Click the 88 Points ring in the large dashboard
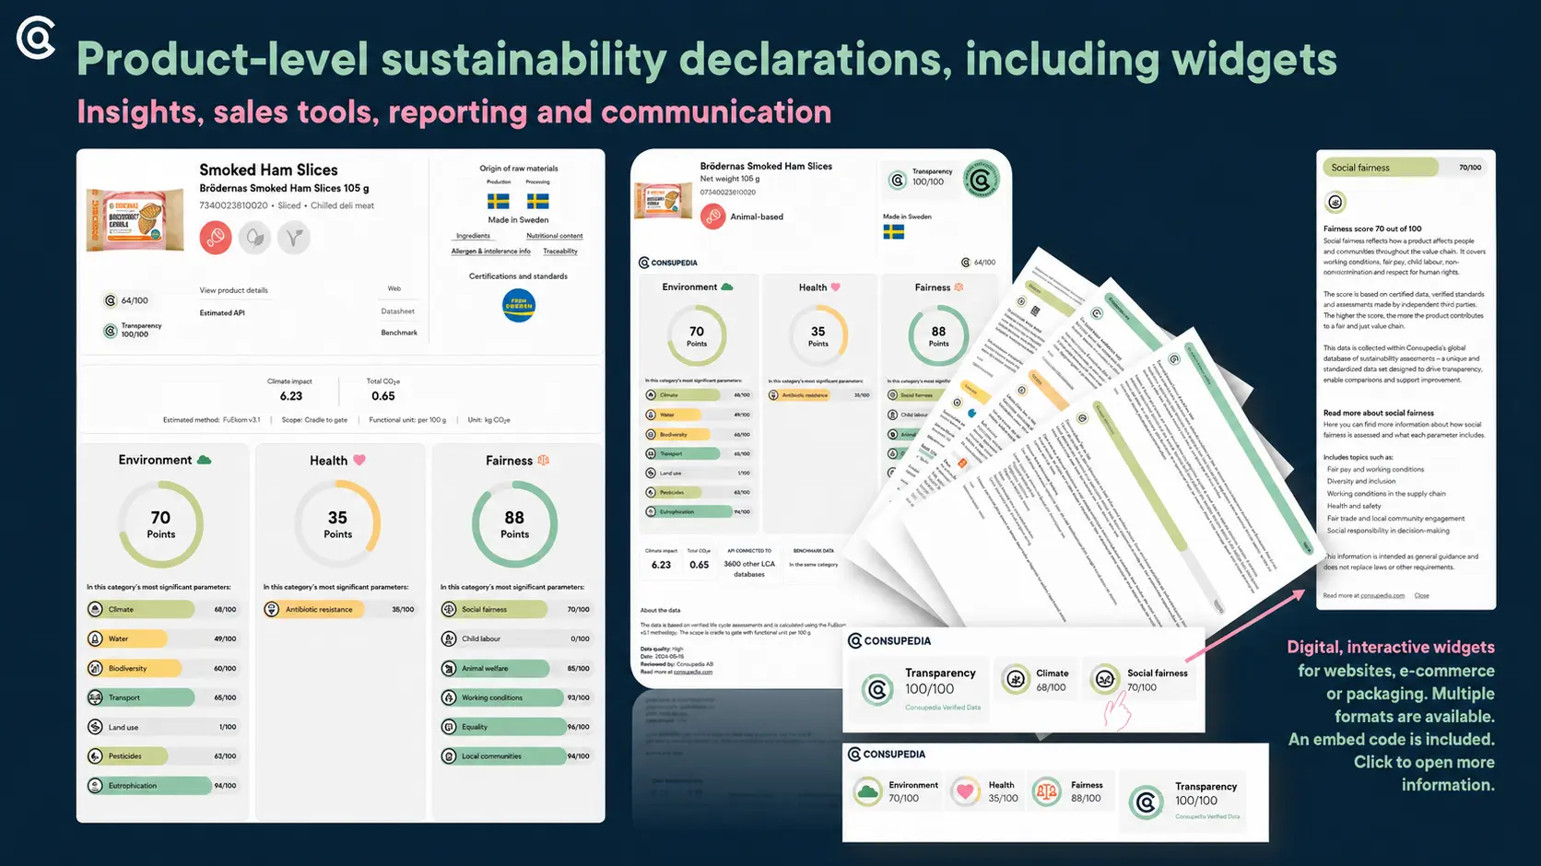 click(514, 524)
